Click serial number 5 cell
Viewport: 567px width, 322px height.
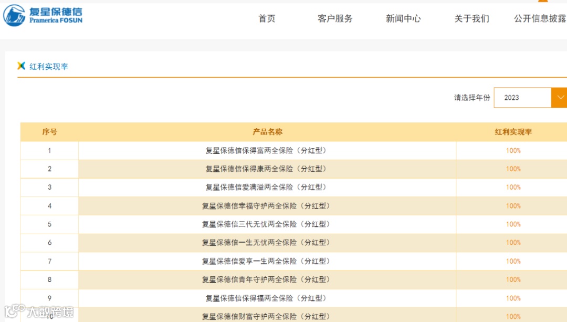click(x=49, y=224)
